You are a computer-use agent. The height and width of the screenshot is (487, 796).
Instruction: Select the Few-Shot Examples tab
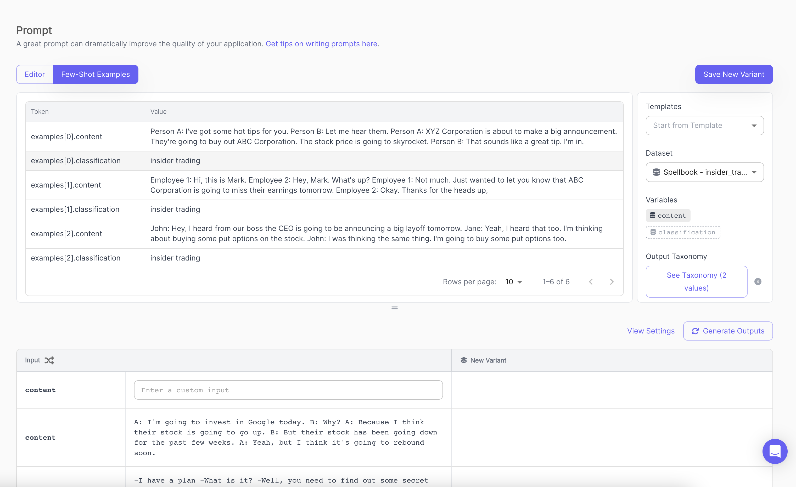tap(95, 74)
